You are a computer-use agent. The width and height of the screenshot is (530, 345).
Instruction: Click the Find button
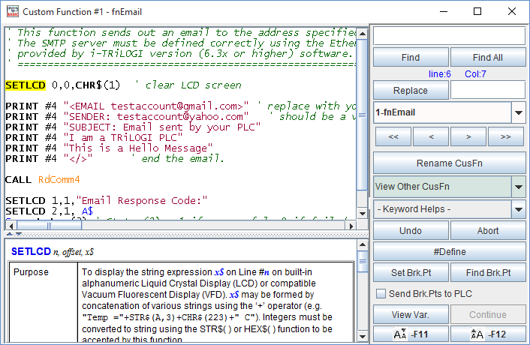(411, 58)
